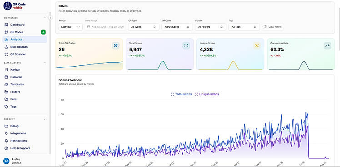Click the Bulk Uploads icon
Image resolution: width=340 pixels, height=167 pixels.
(x=6, y=47)
